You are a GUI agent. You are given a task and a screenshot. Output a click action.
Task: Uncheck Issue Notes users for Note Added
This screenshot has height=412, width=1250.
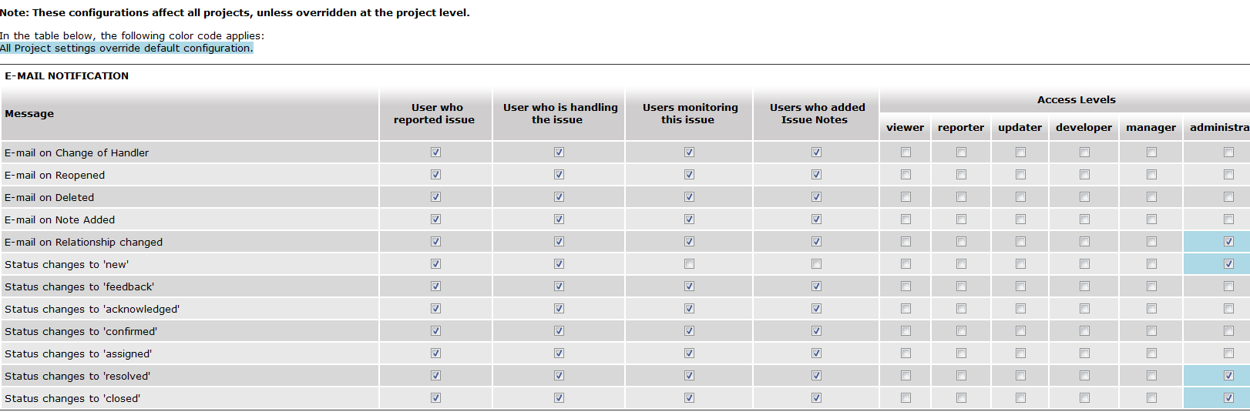click(816, 219)
